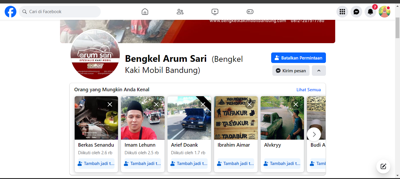Image resolution: width=400 pixels, height=179 pixels.
Task: Click the Bengkel Arum Sari page title
Action: point(166,59)
